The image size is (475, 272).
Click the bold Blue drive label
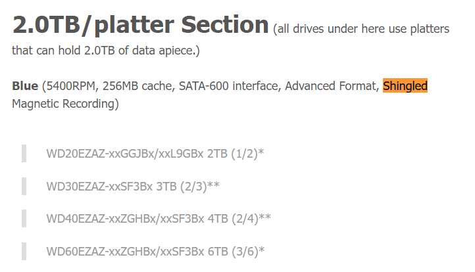pos(25,86)
